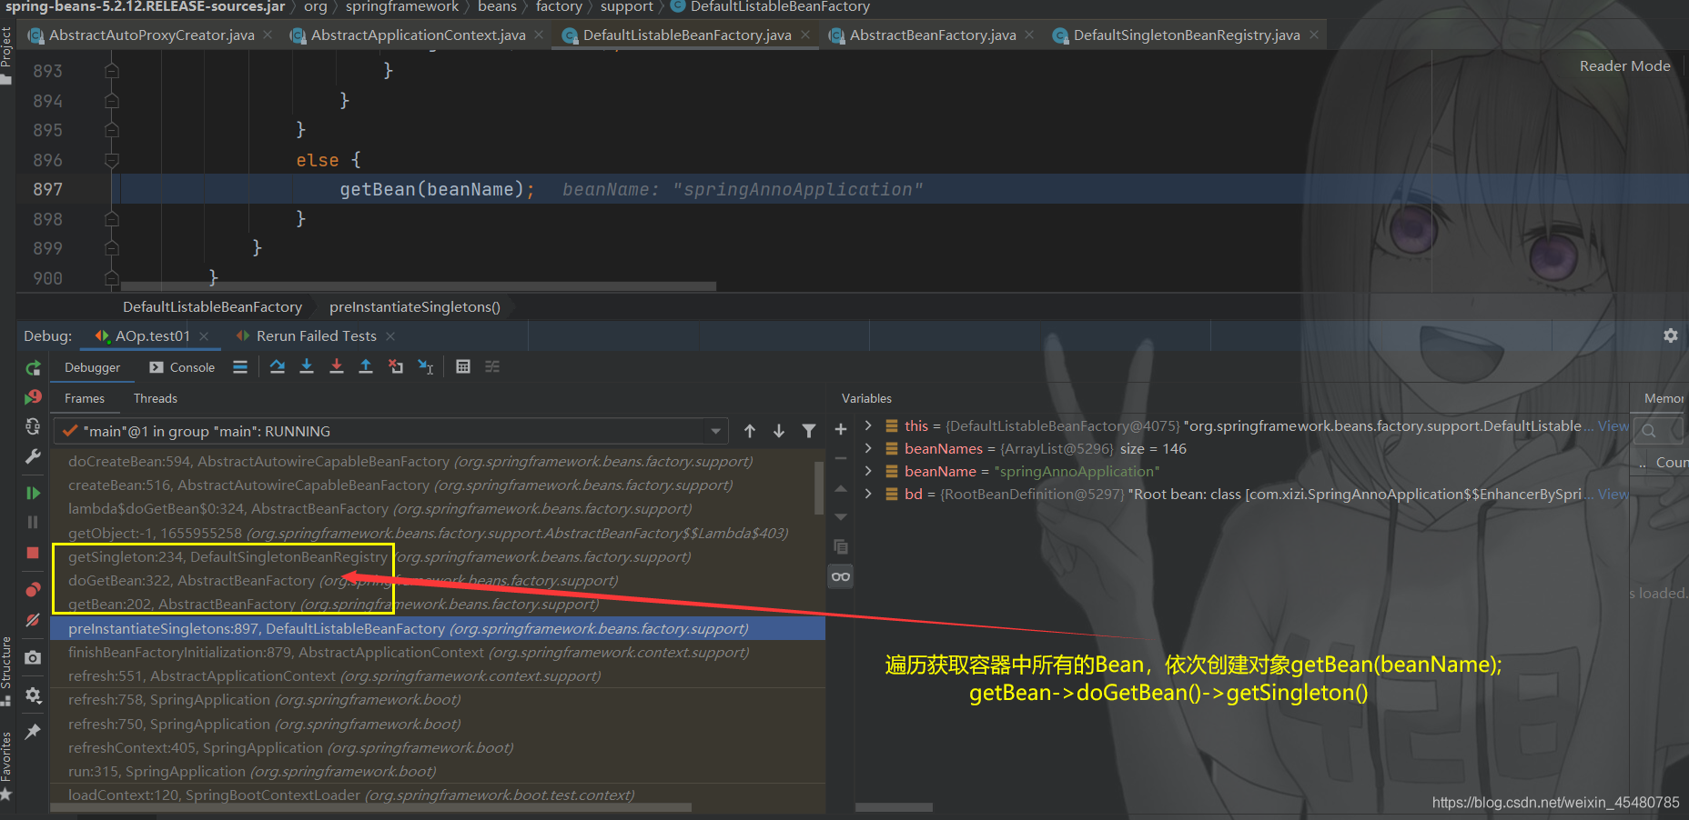Viewport: 1689px width, 820px height.
Task: Open Debugger tab
Action: tap(92, 367)
